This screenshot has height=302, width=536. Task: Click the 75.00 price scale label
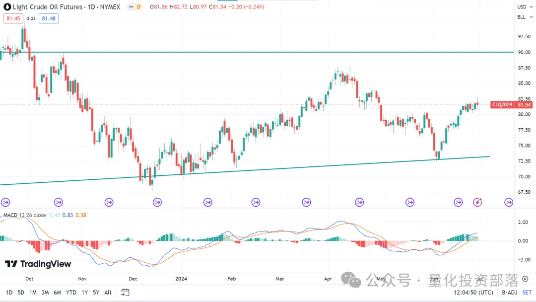pyautogui.click(x=524, y=146)
